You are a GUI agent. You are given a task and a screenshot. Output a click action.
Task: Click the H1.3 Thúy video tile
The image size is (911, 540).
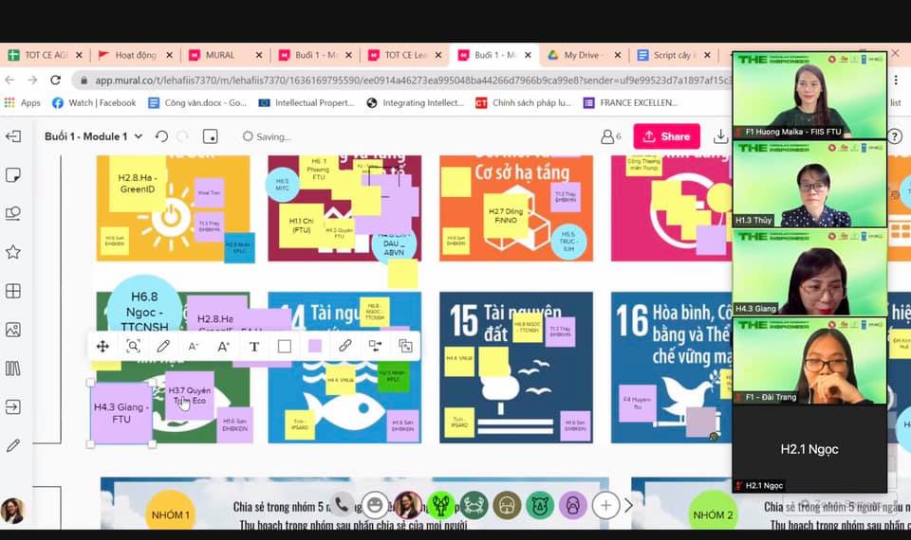click(809, 183)
